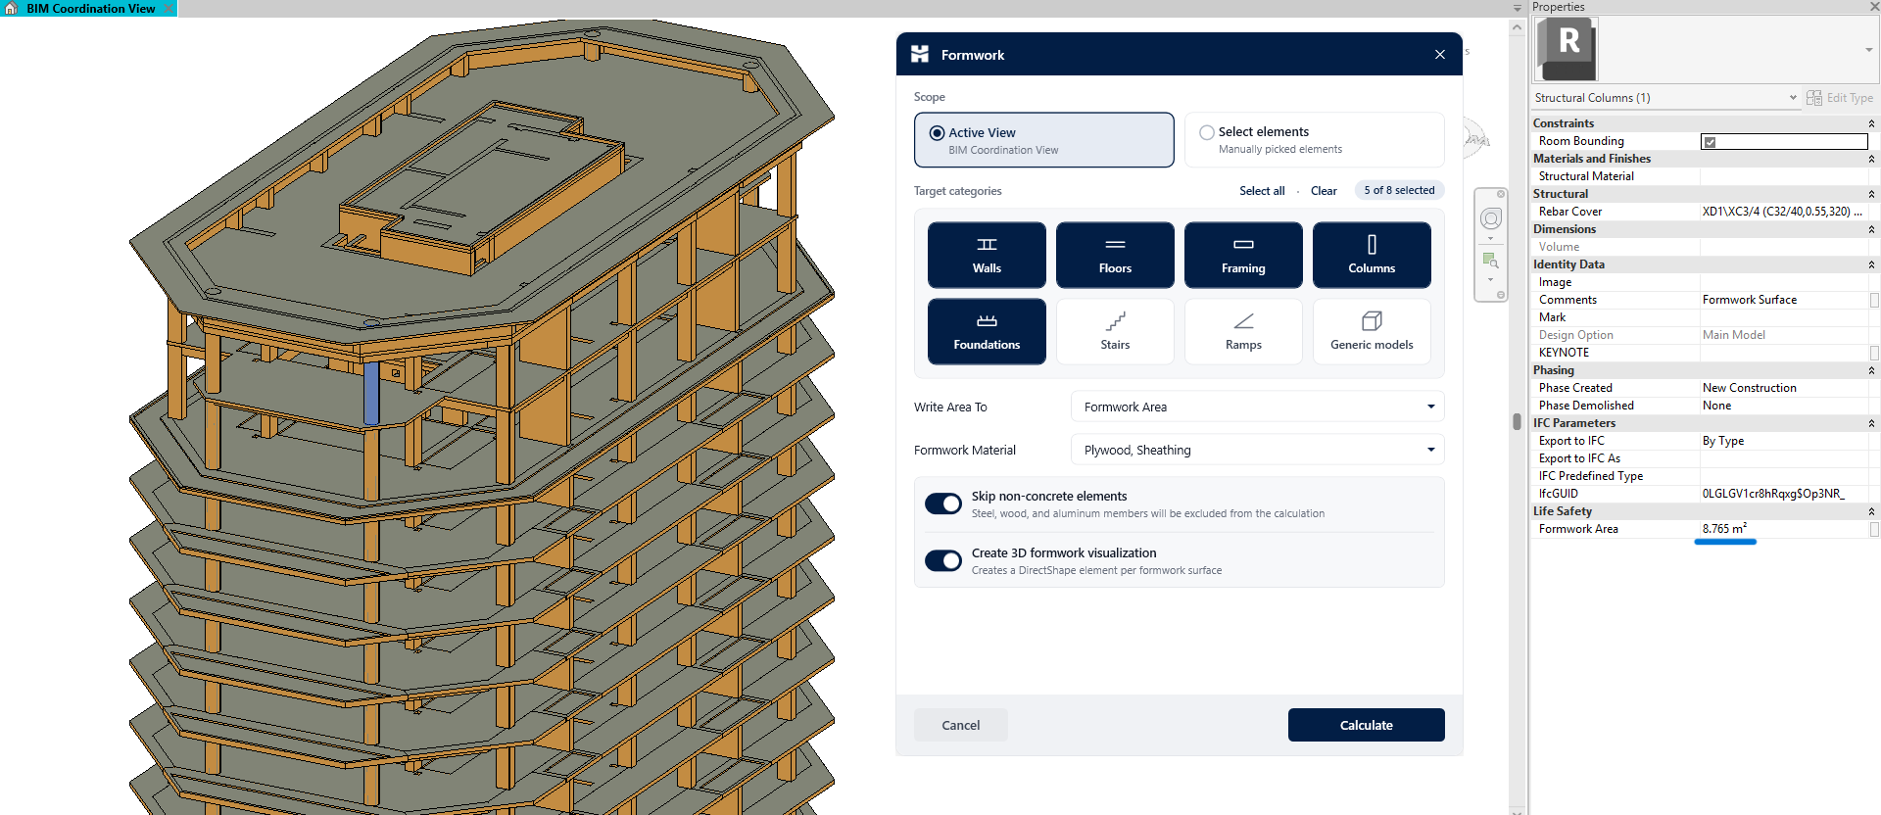Click the Clear categories link
The image size is (1881, 815).
pos(1324,191)
